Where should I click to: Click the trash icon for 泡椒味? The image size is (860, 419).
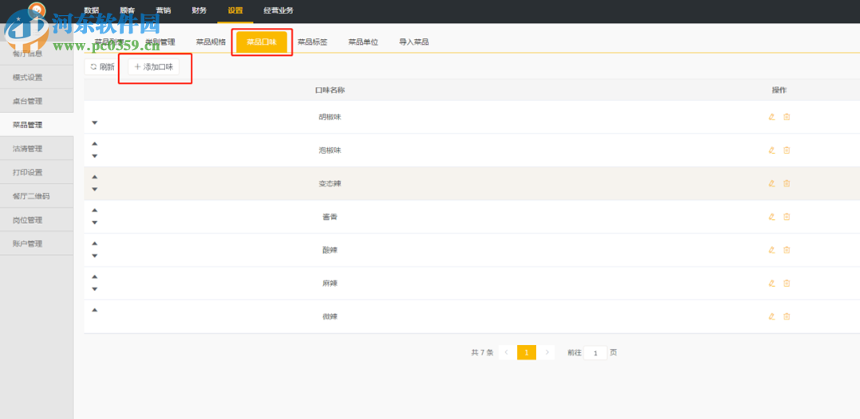click(787, 150)
